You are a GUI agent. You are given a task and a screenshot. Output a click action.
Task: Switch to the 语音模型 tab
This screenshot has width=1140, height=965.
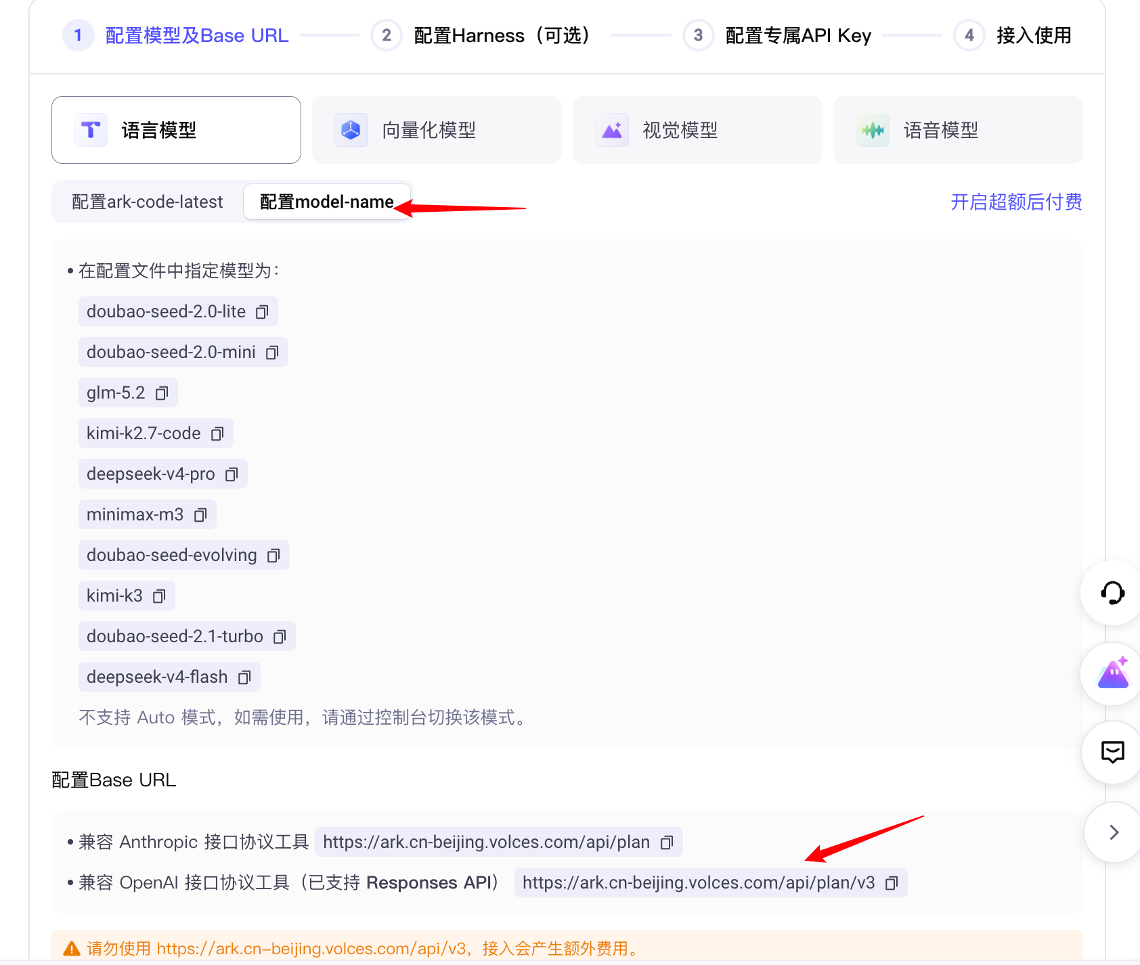click(x=958, y=130)
